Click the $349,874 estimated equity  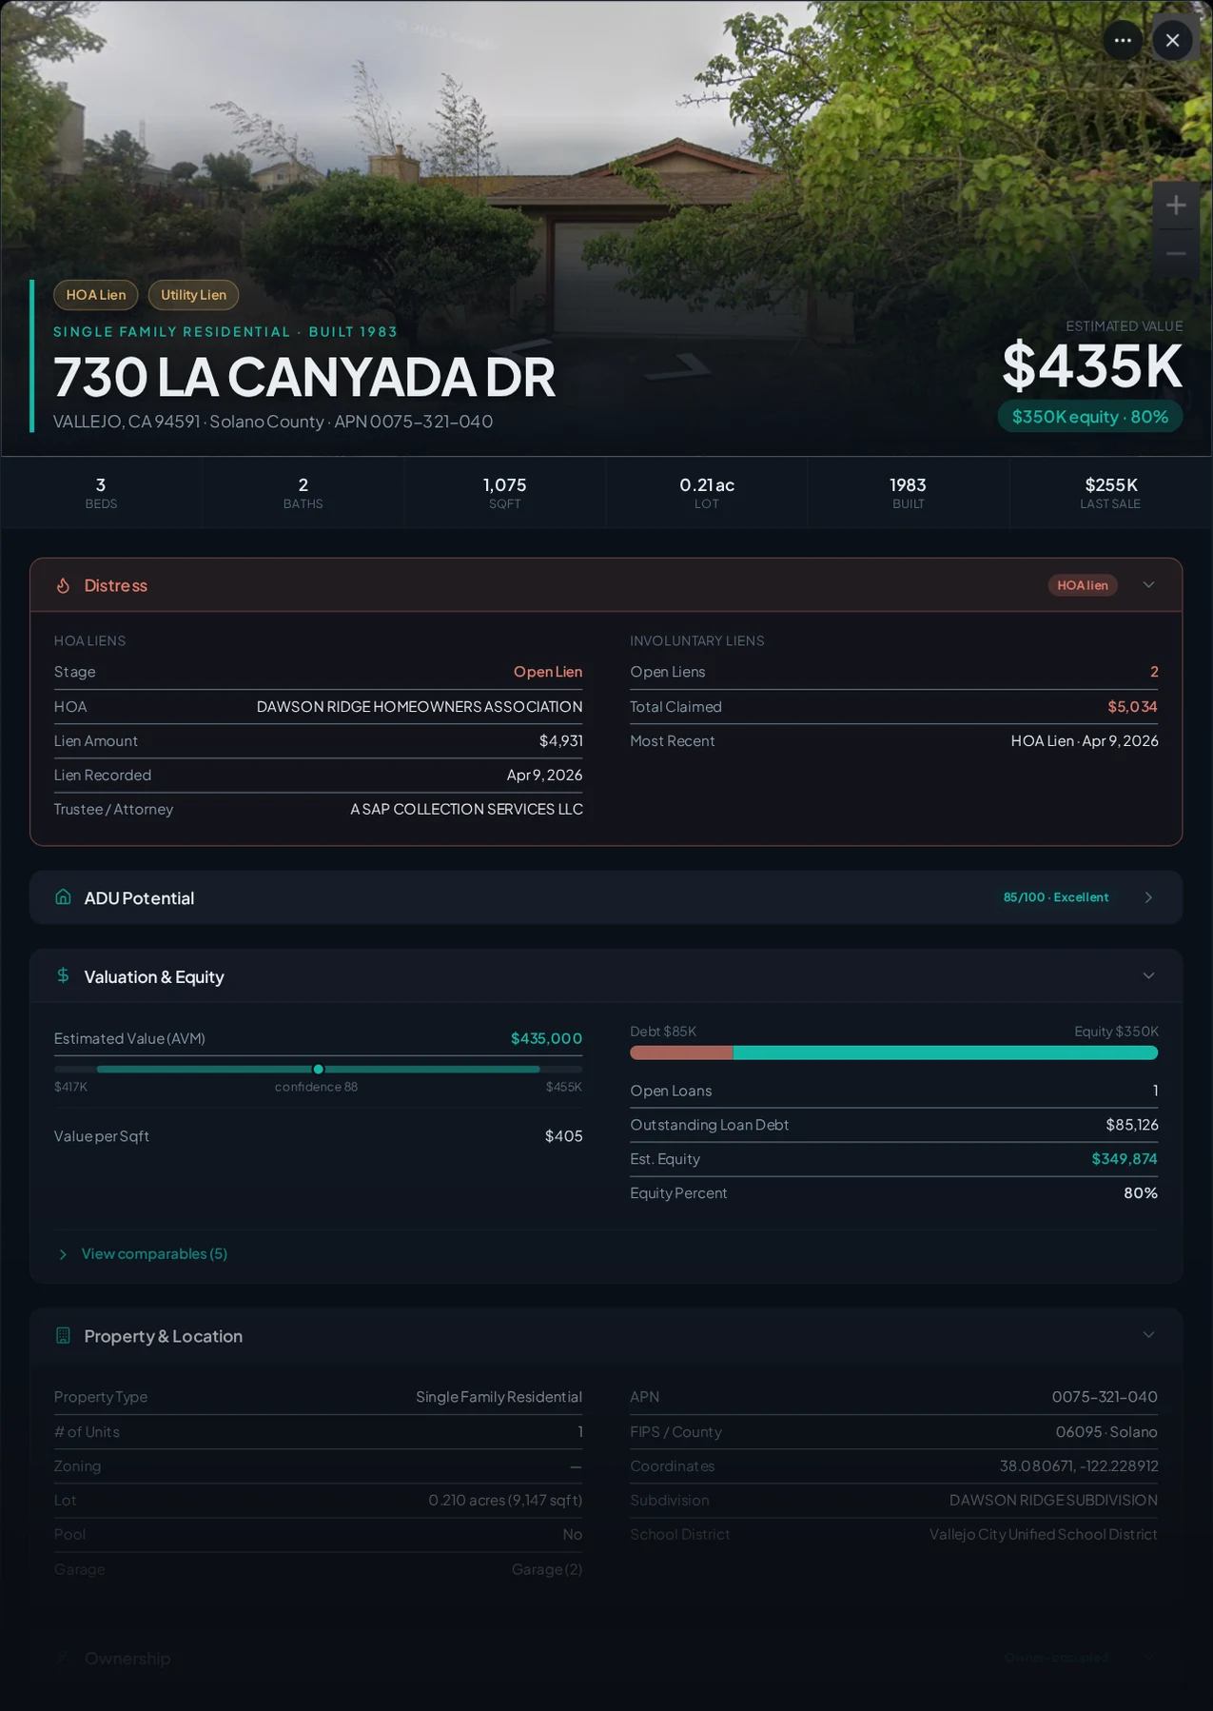tap(1125, 1159)
